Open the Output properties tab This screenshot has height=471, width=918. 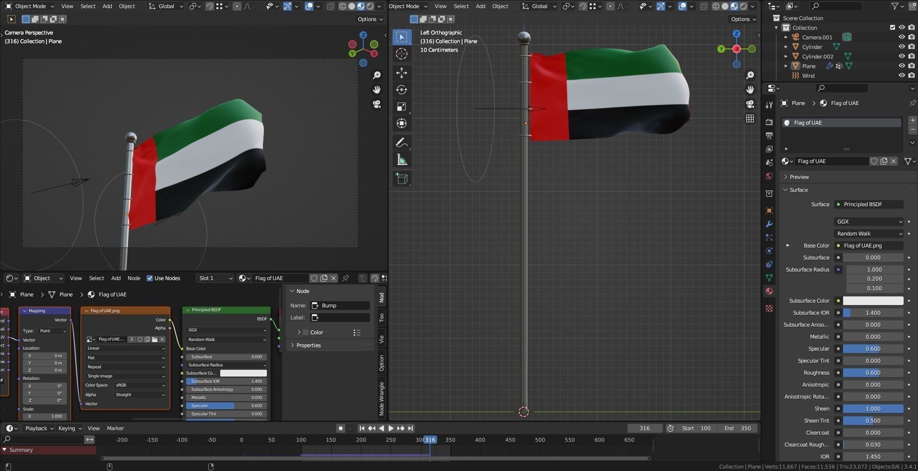pos(769,136)
